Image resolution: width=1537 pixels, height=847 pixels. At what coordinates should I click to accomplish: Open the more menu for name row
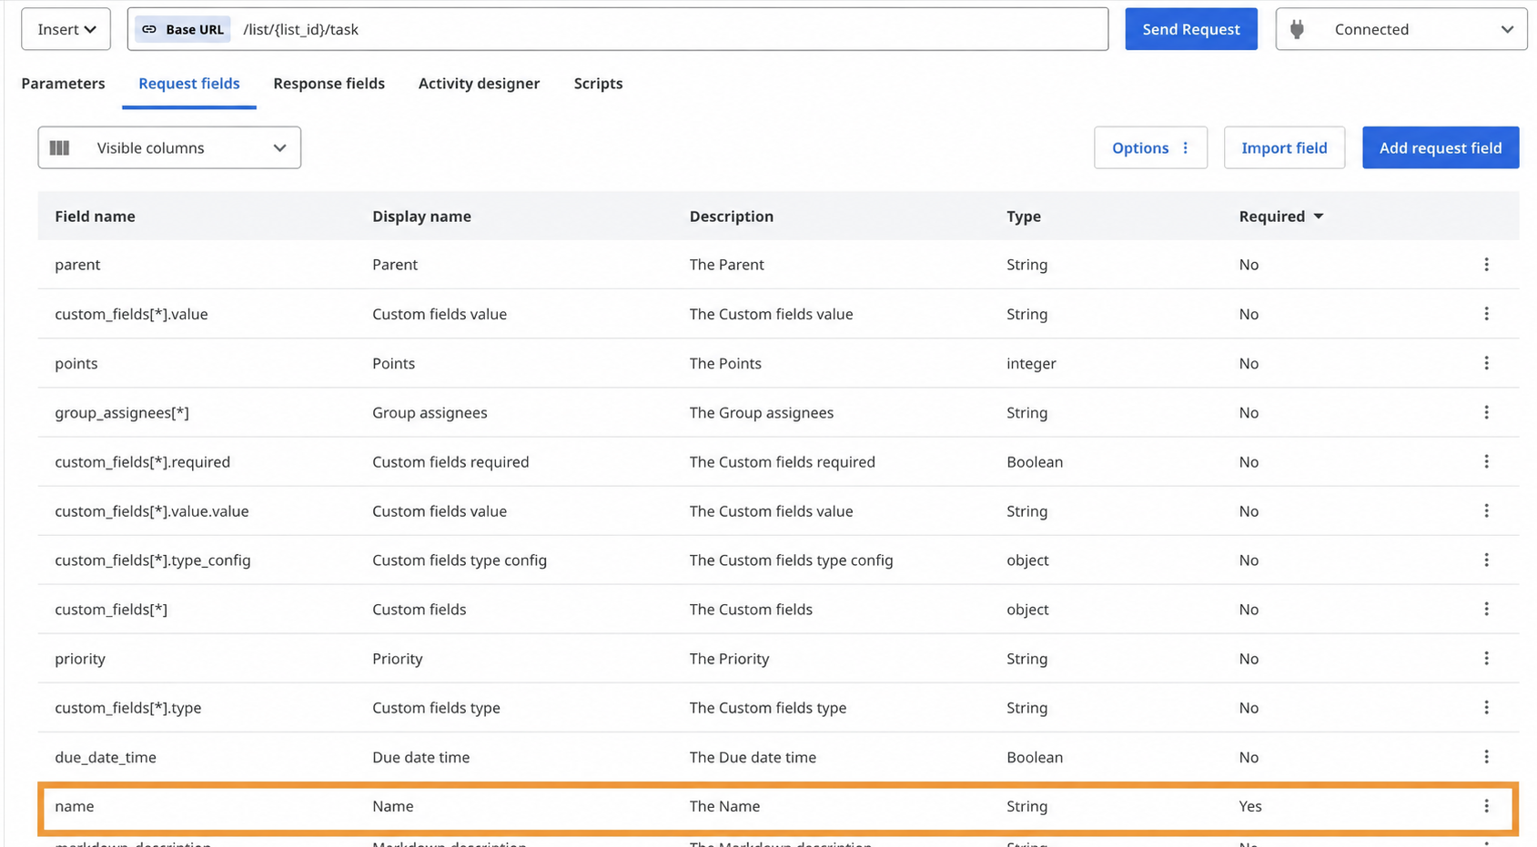[1487, 806]
